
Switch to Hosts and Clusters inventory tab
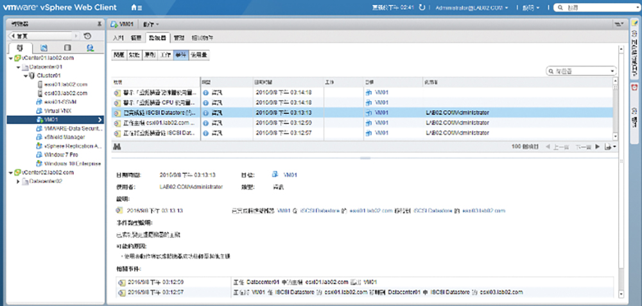[20, 48]
